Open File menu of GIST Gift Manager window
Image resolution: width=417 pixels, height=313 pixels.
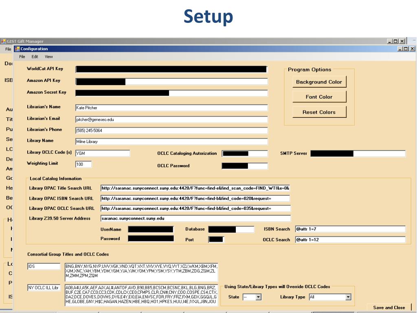click(x=8, y=49)
